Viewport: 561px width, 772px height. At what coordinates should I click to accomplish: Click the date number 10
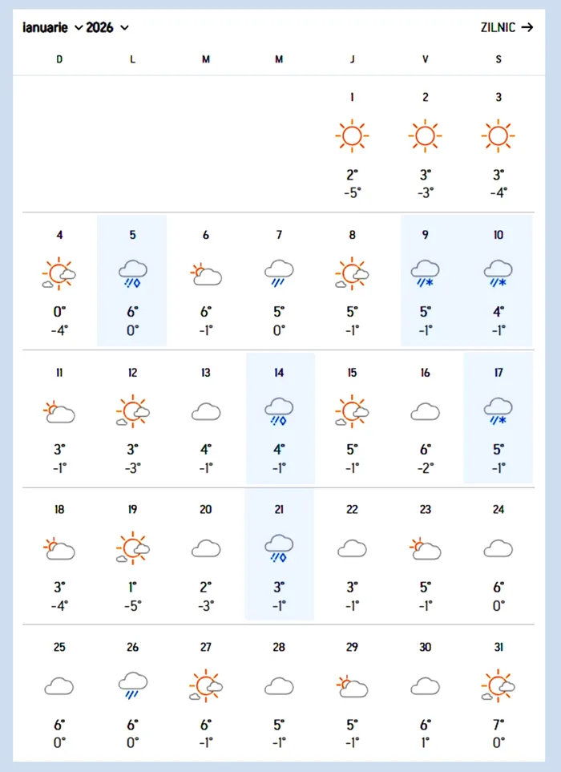498,235
